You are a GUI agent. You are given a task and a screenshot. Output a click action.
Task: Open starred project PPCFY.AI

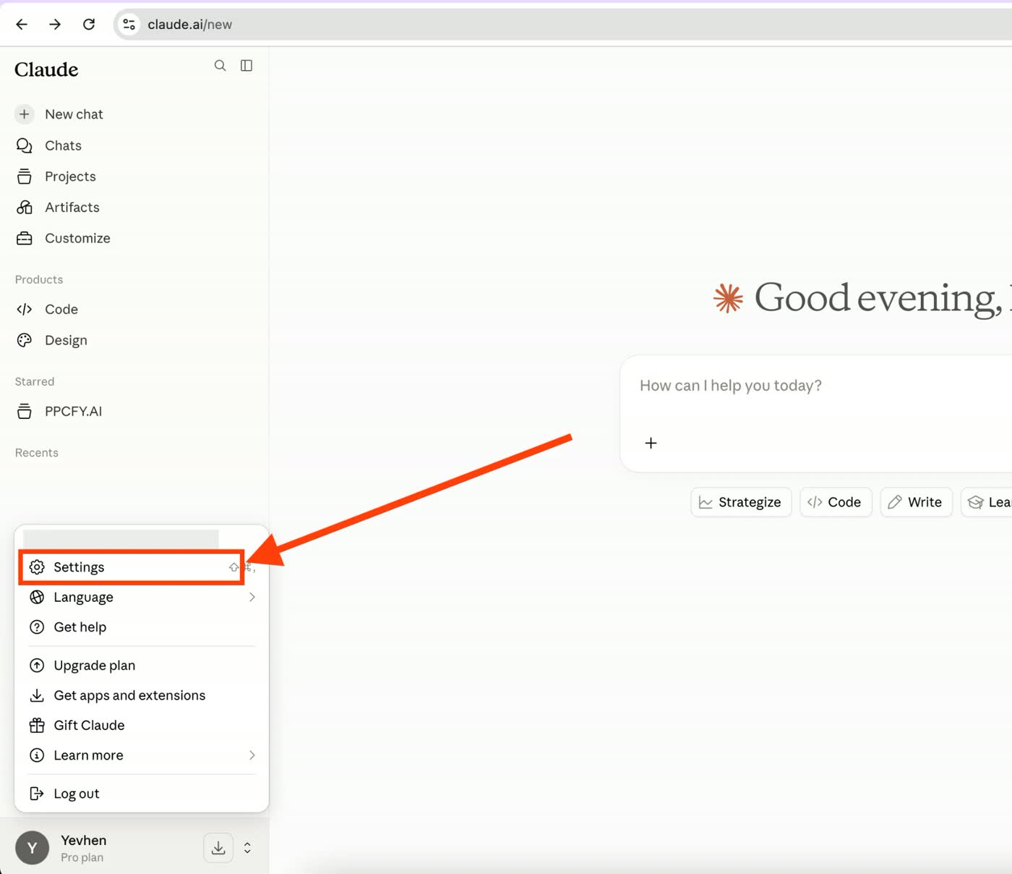[x=73, y=412]
